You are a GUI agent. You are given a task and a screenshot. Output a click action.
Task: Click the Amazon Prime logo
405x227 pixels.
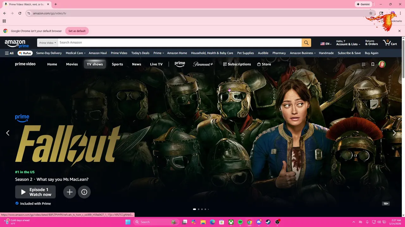point(17,43)
